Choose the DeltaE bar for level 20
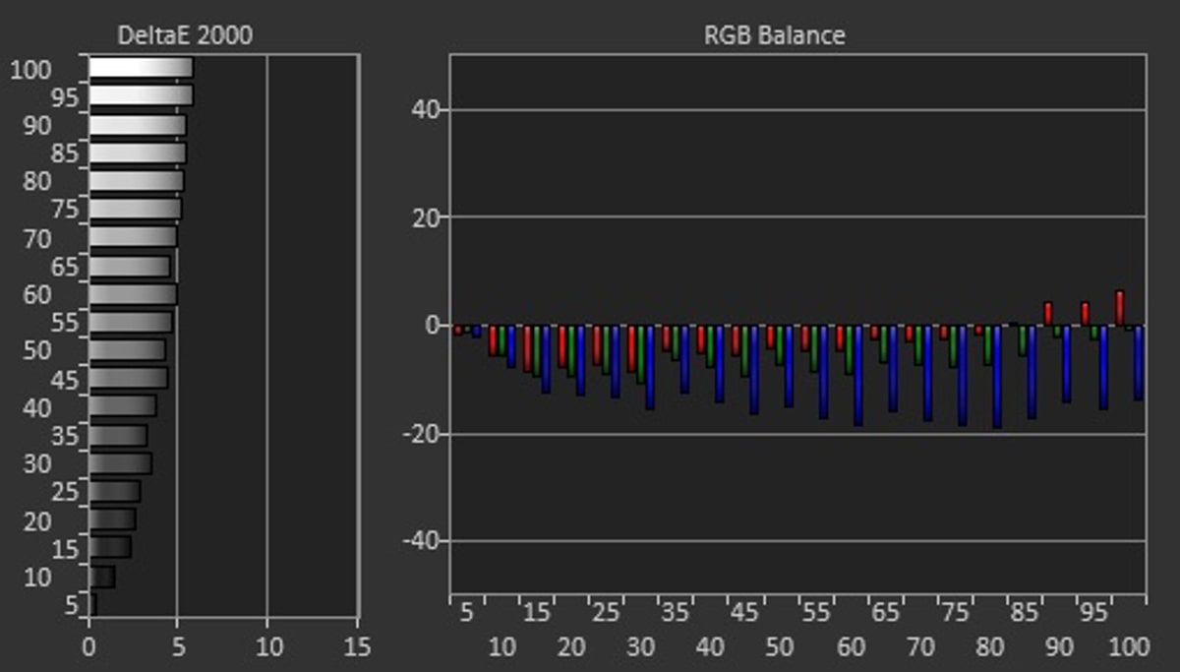This screenshot has width=1180, height=672. tap(113, 519)
